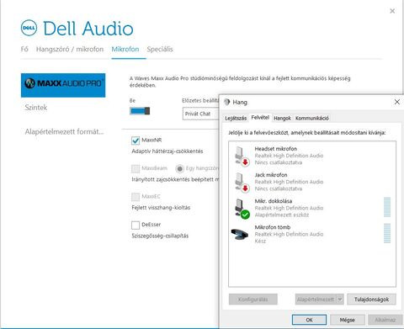
Task: Click Mikr. dokkolása level meter
Action: tap(387, 207)
